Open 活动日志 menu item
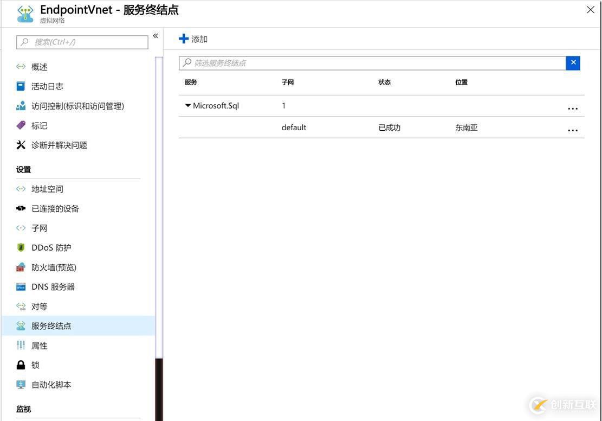 tap(47, 86)
